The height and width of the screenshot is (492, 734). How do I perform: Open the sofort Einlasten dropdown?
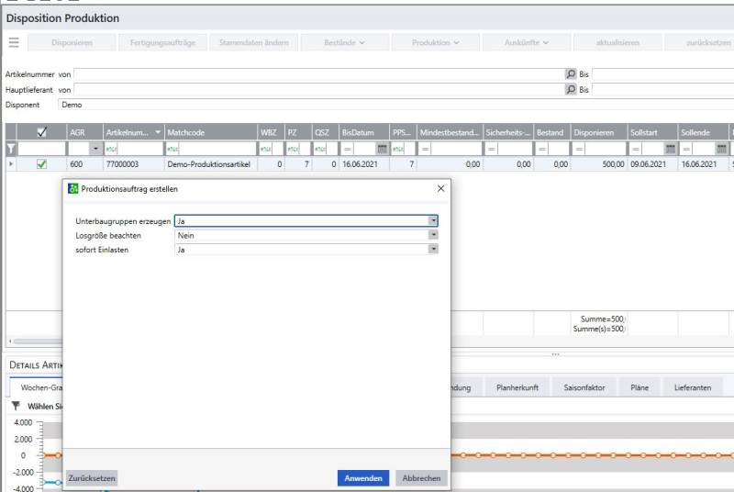(433, 249)
